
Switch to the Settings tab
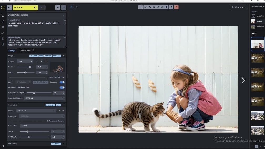tap(12, 50)
